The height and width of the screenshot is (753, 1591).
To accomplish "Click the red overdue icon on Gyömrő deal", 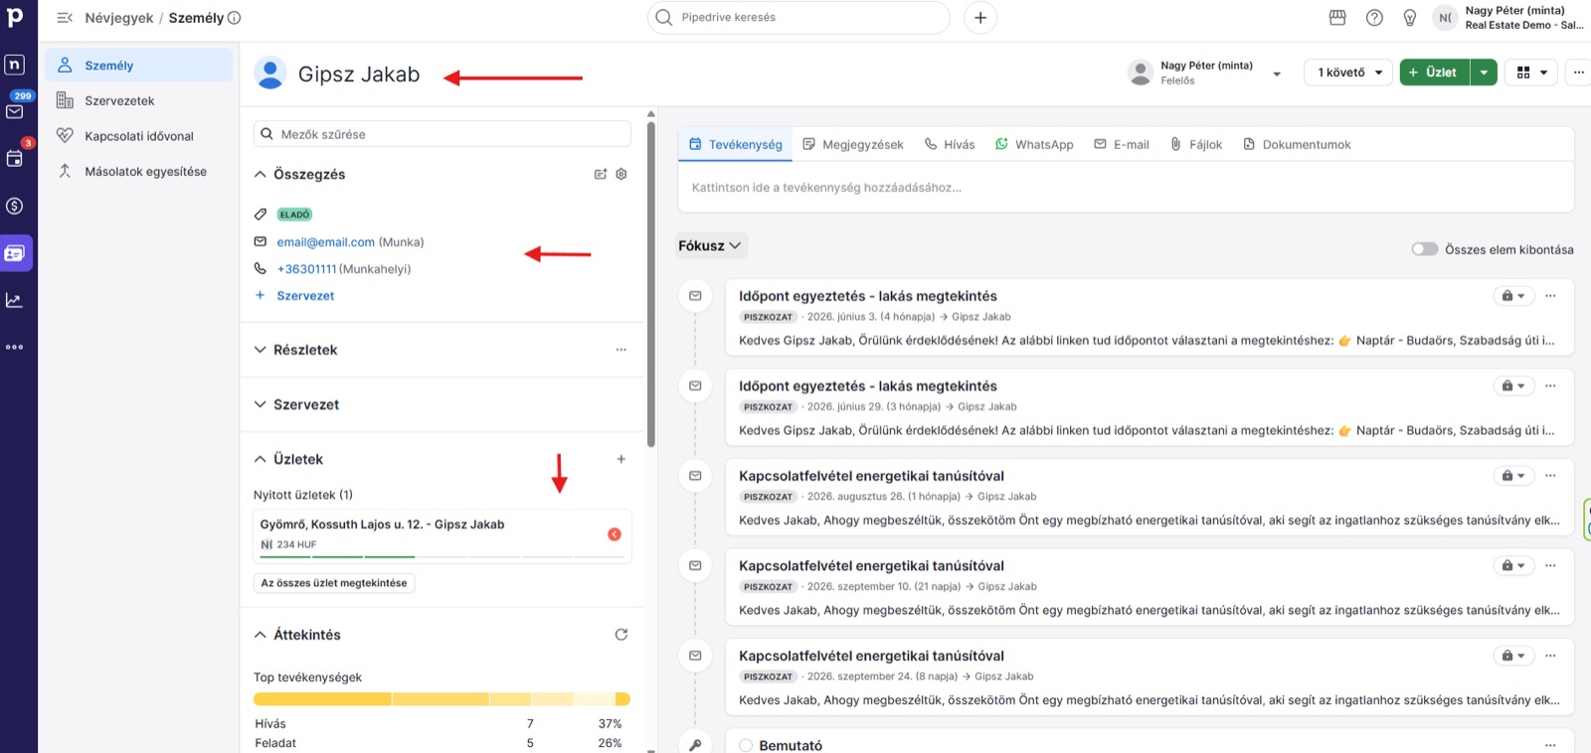I will pos(615,534).
